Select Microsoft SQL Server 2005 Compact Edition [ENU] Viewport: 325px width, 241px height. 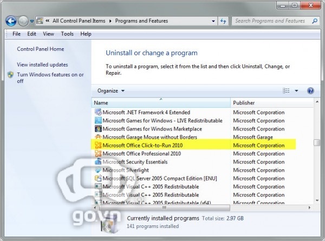pos(160,178)
